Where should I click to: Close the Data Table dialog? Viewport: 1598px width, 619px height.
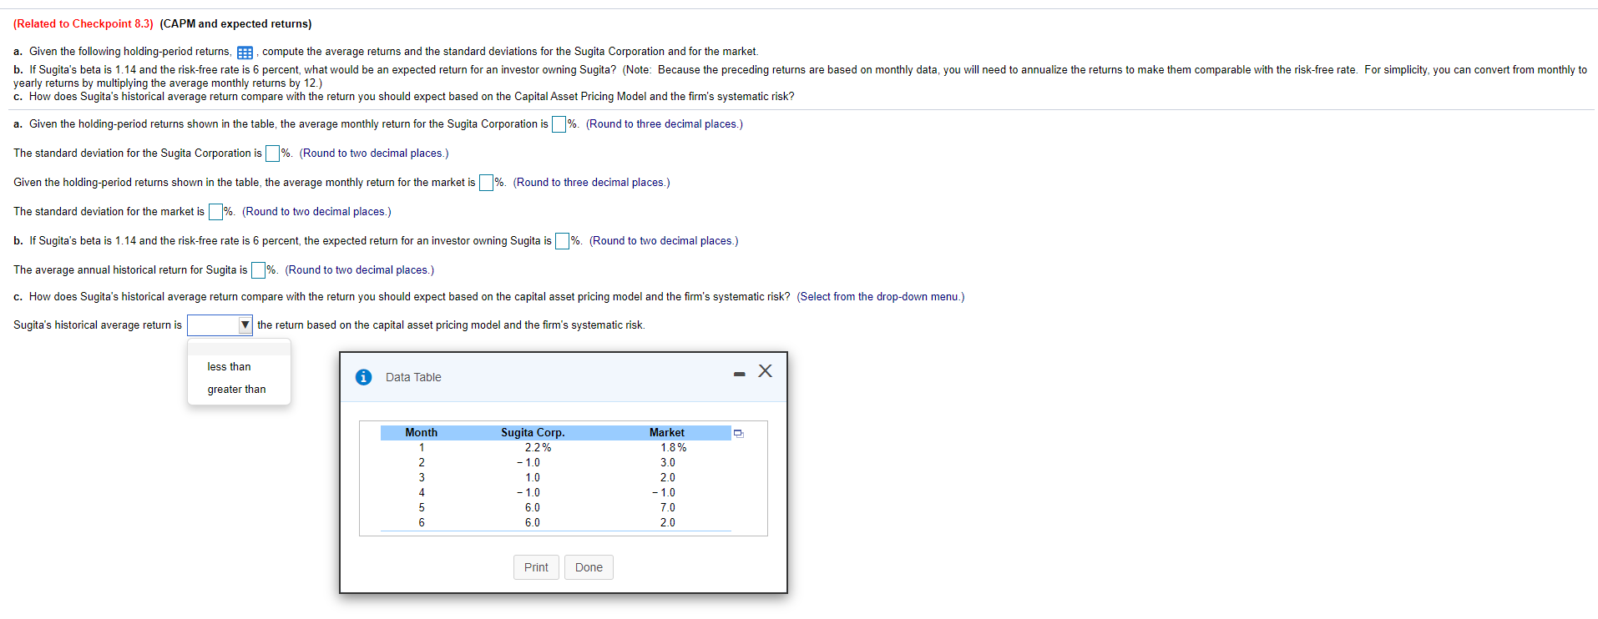(x=765, y=371)
